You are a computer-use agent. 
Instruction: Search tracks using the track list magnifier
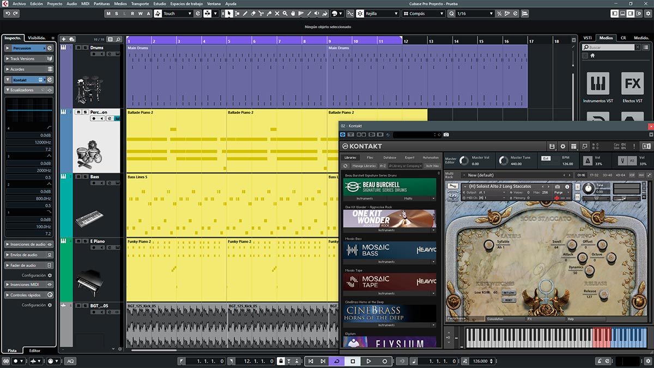(x=118, y=39)
